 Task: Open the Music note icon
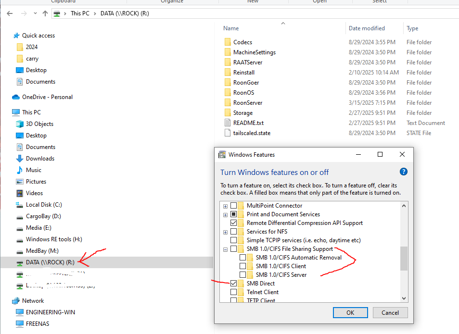20,170
